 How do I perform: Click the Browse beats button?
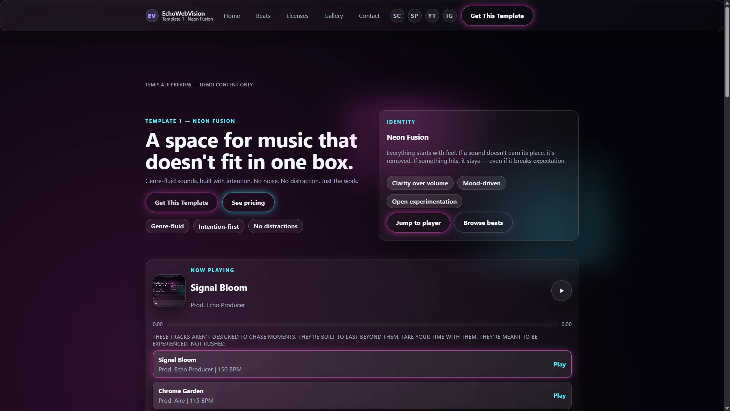tap(483, 223)
